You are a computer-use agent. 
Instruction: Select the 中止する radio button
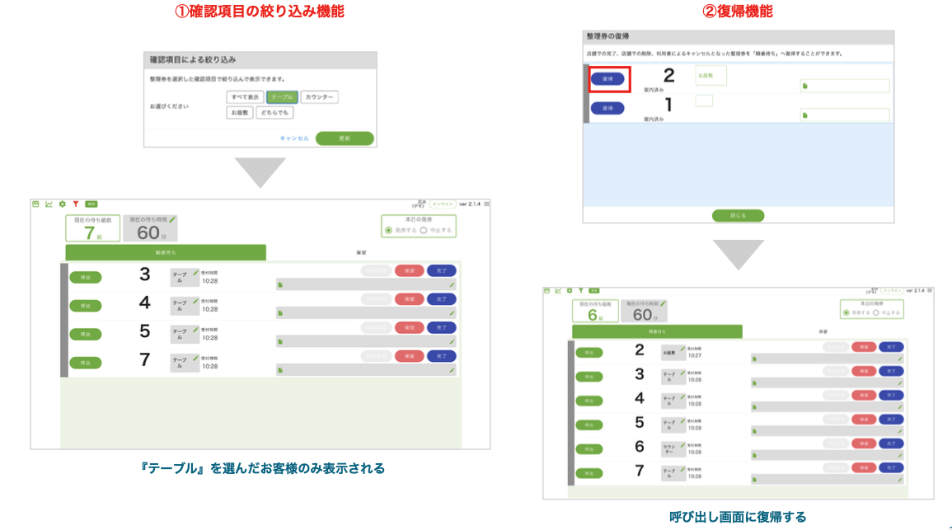pos(424,229)
